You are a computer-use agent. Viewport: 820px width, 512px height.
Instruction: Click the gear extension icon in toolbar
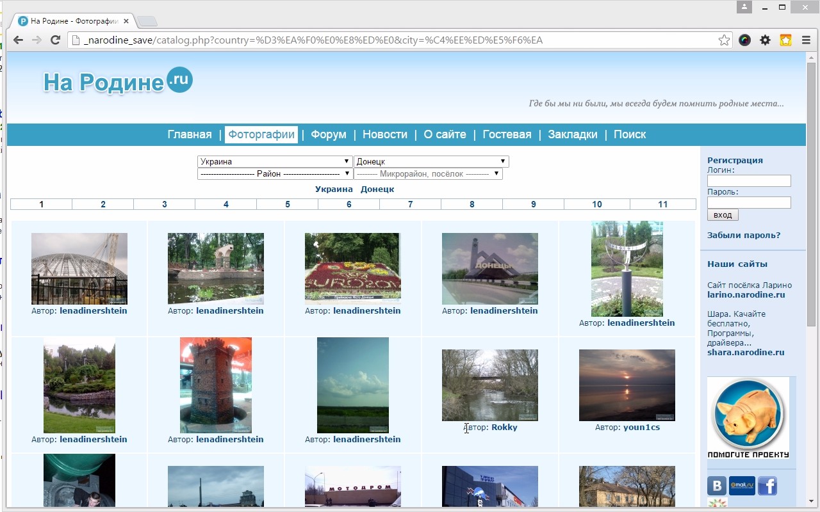765,40
